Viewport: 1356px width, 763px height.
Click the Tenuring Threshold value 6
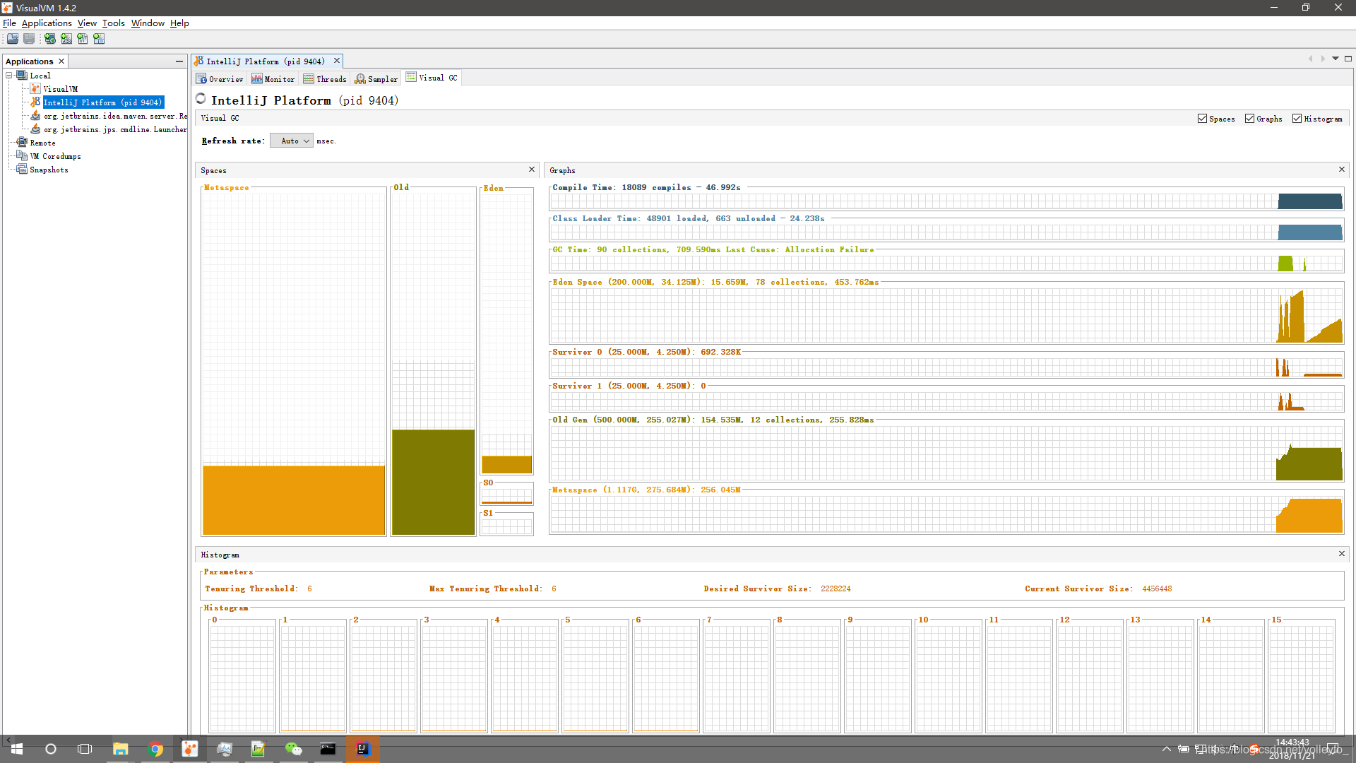click(x=309, y=588)
